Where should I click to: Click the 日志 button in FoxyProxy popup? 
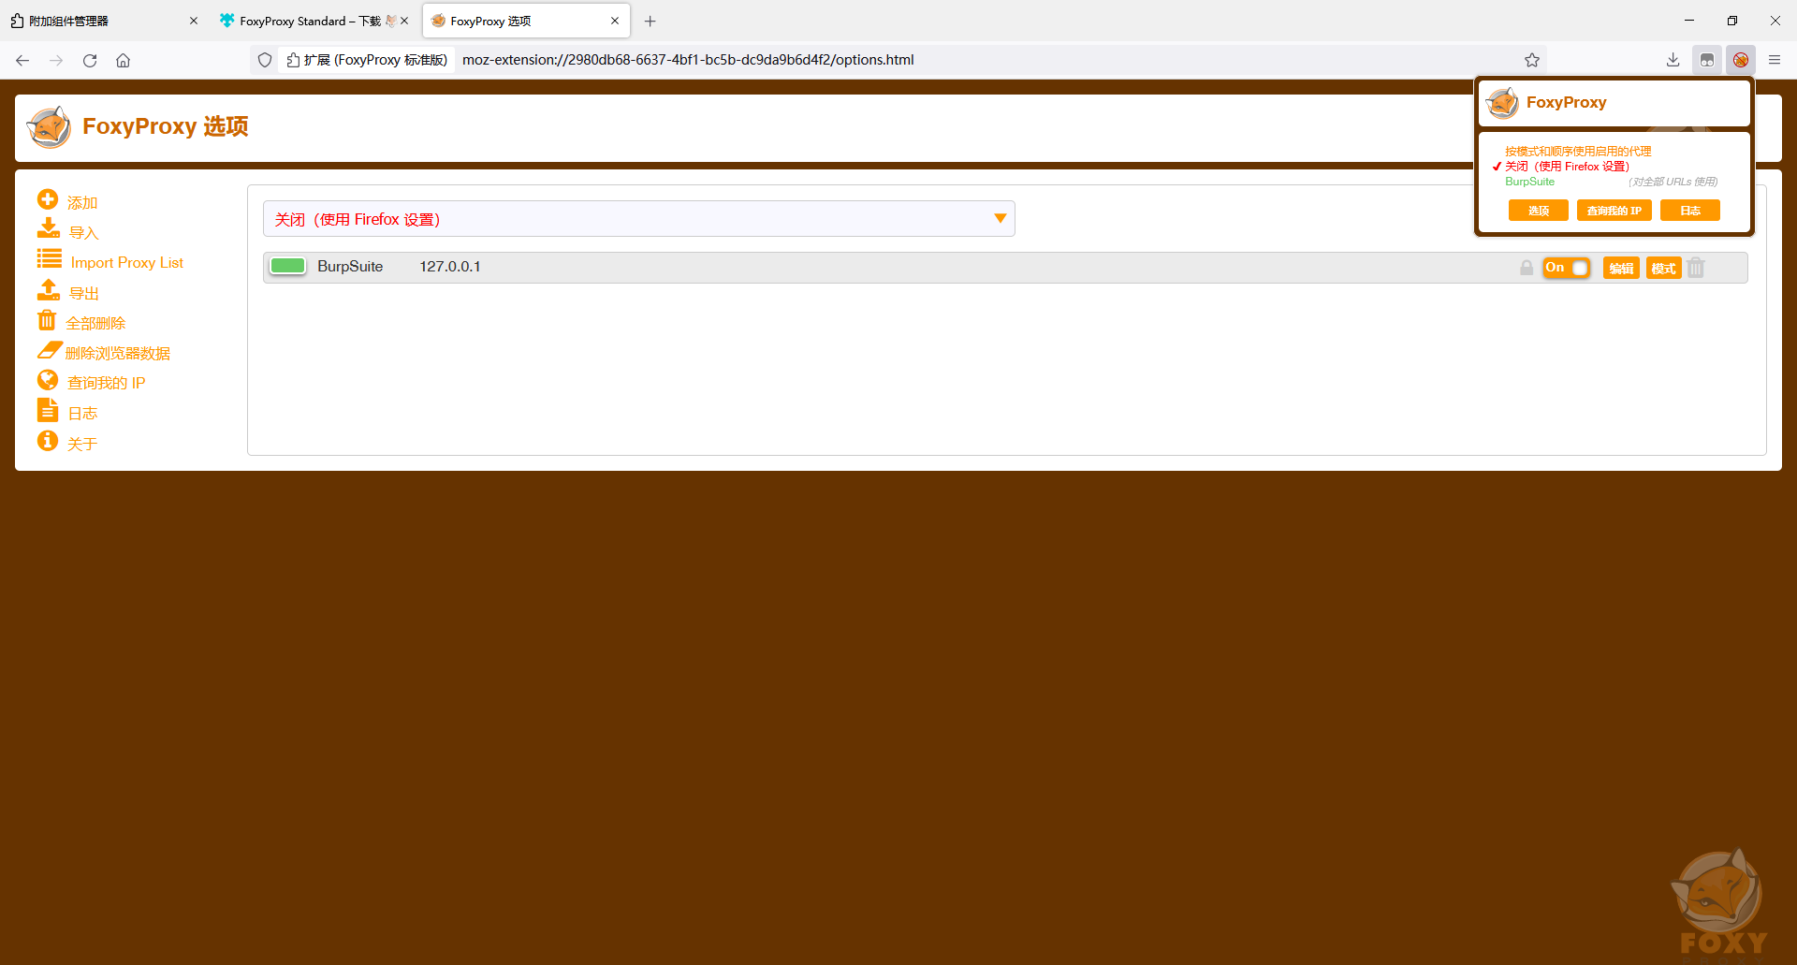(1690, 211)
